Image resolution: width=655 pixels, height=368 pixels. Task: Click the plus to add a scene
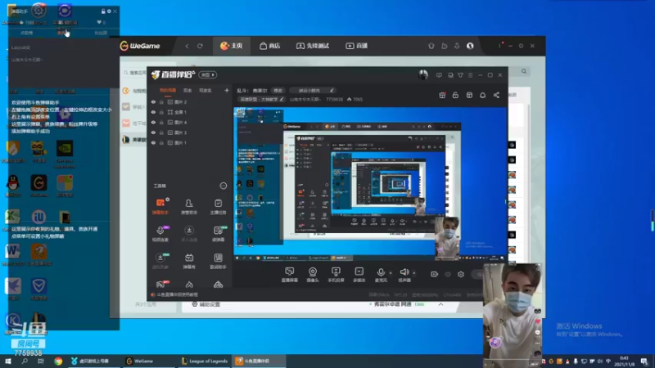[x=227, y=90]
